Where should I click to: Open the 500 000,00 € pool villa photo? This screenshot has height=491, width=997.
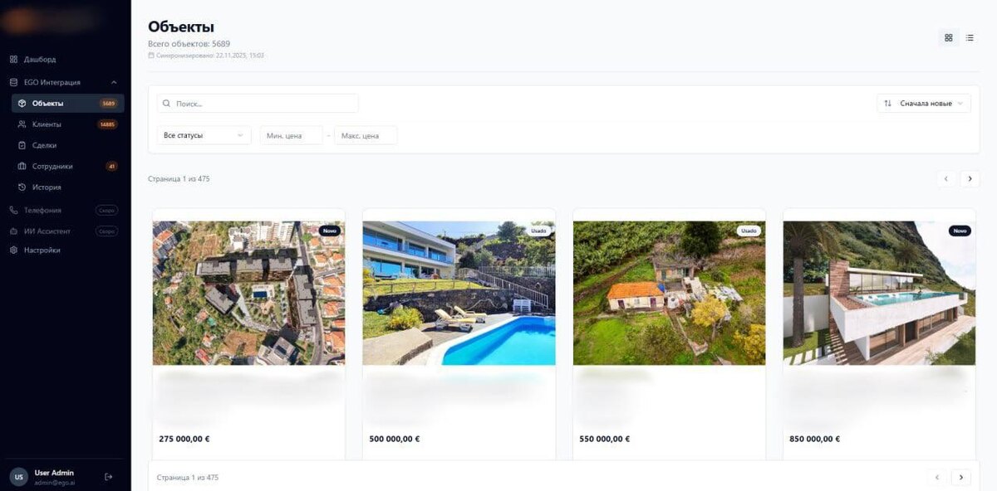459,293
